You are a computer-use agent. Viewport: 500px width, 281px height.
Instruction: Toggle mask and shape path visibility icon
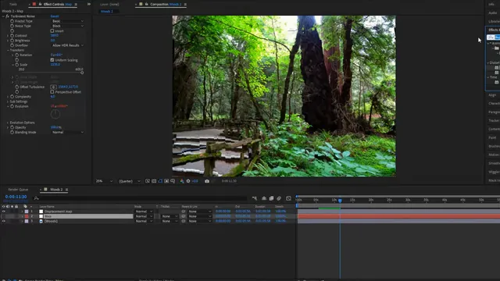[x=160, y=181]
